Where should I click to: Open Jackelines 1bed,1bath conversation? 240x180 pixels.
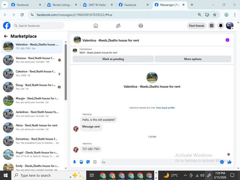click(x=32, y=114)
